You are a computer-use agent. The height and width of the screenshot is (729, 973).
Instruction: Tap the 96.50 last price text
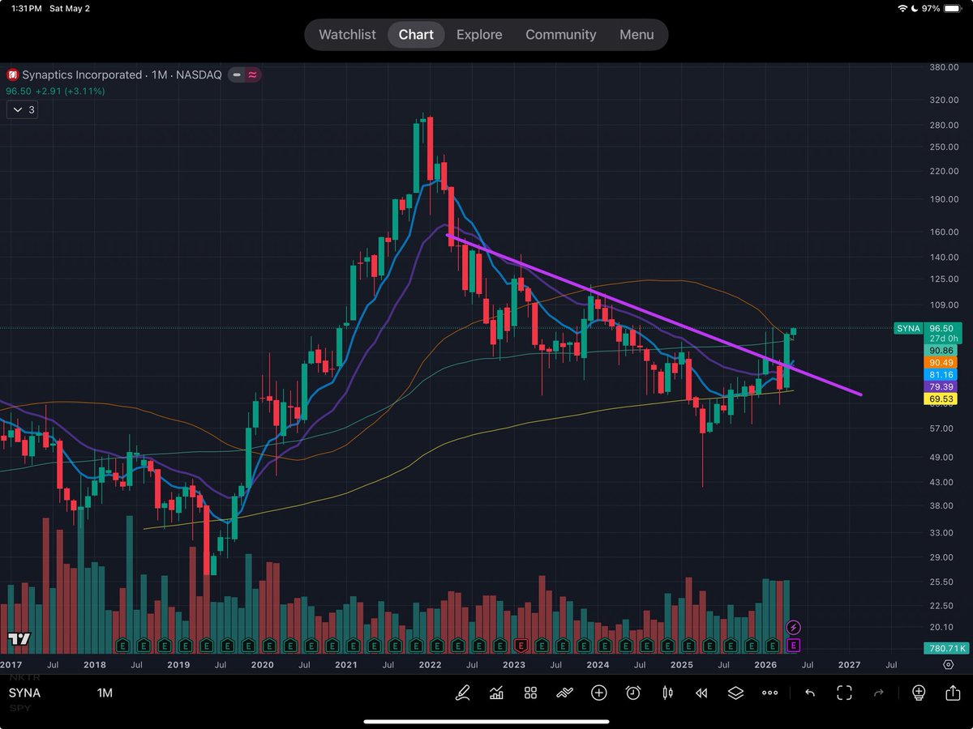(20, 92)
